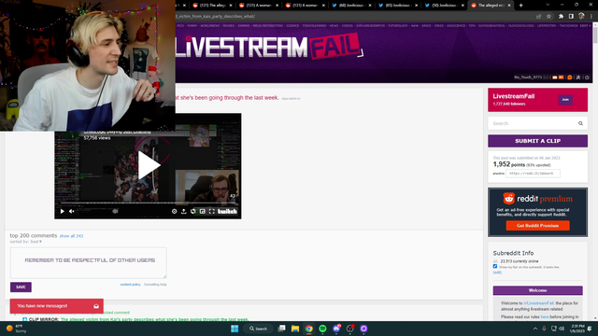Screen dimensions: 598x336
Task: Click the search magnifier icon in sidebar
Action: tap(580, 123)
